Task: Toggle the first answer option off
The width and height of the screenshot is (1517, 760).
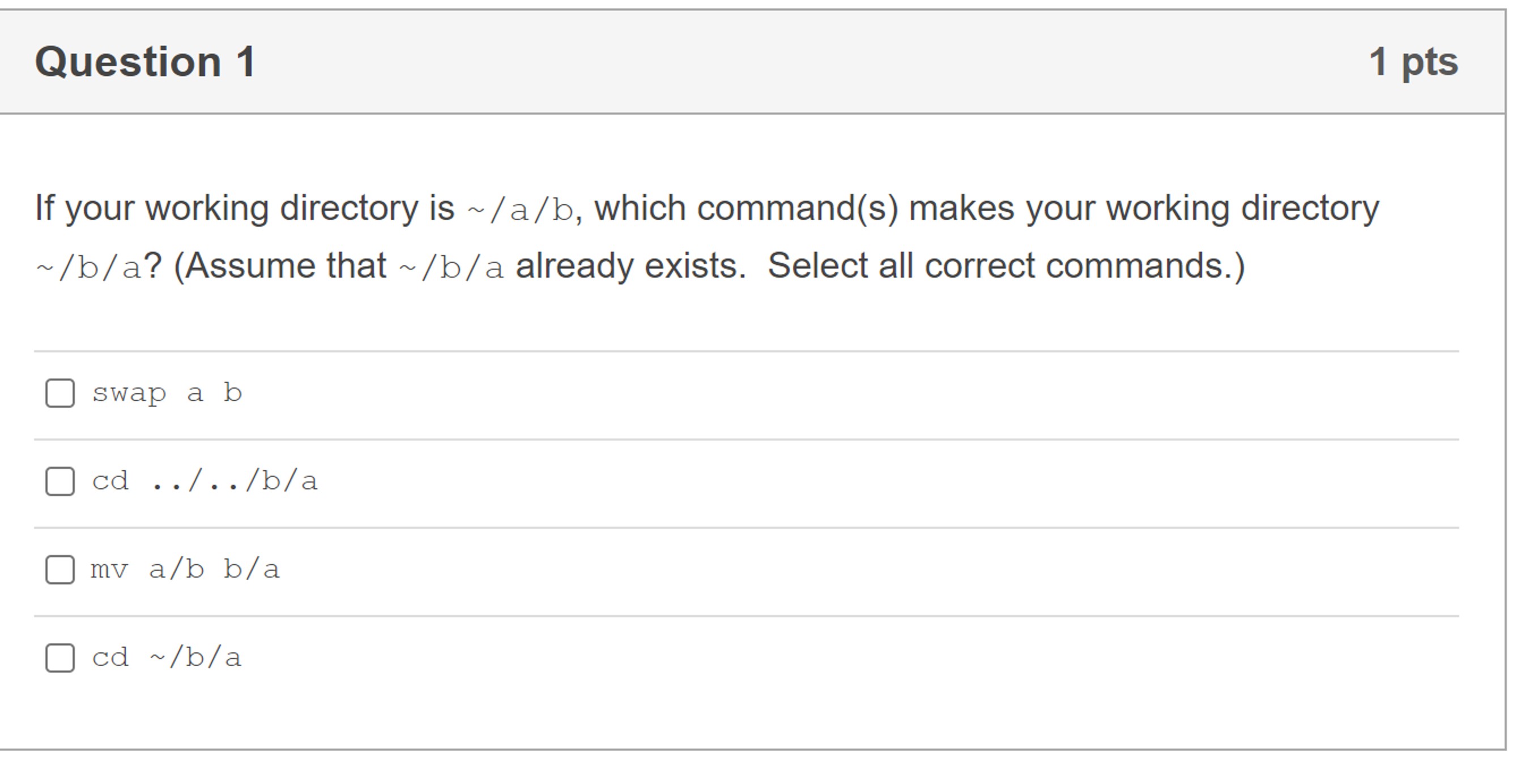Action: (59, 392)
